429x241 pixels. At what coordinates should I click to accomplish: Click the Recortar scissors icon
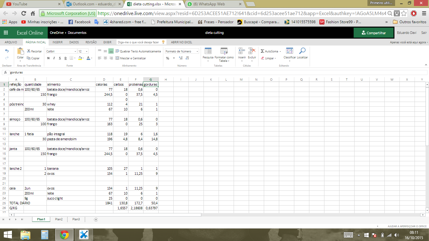coord(29,51)
